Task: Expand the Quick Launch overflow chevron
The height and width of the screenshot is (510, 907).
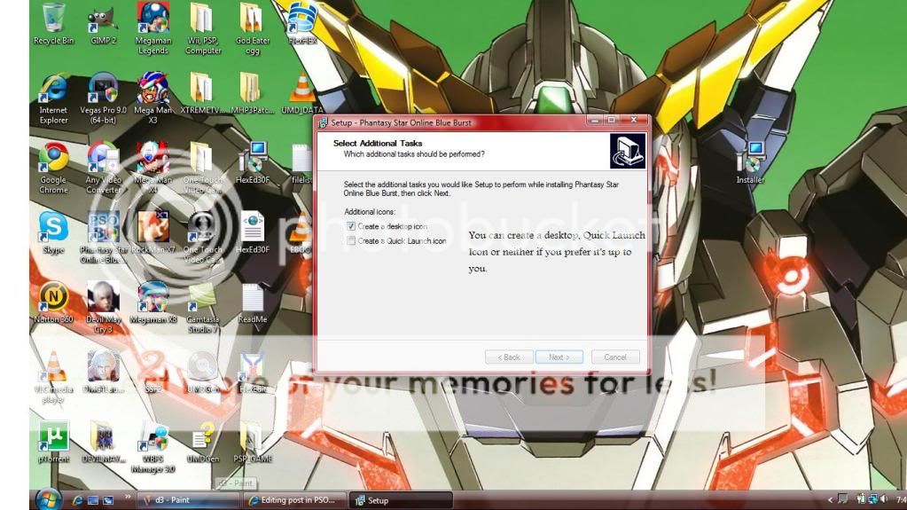Action: (128, 498)
